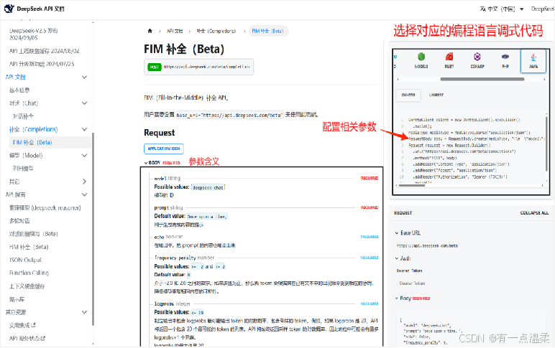Collapse the Body section in Request panel

[413, 298]
